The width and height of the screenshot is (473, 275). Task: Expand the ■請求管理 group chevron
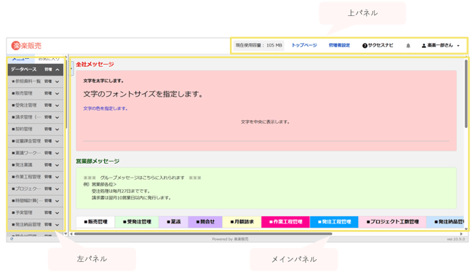pos(57,117)
